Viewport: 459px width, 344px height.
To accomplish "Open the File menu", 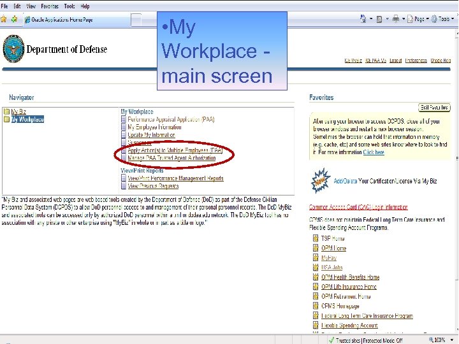I will (x=4, y=6).
